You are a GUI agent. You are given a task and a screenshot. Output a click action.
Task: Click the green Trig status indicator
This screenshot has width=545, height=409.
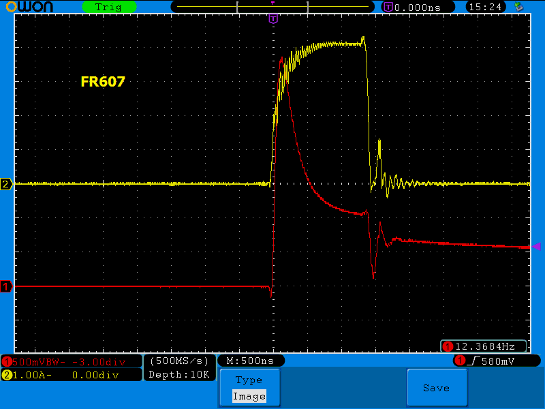point(108,7)
